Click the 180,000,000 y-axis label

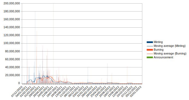tap(12, 11)
